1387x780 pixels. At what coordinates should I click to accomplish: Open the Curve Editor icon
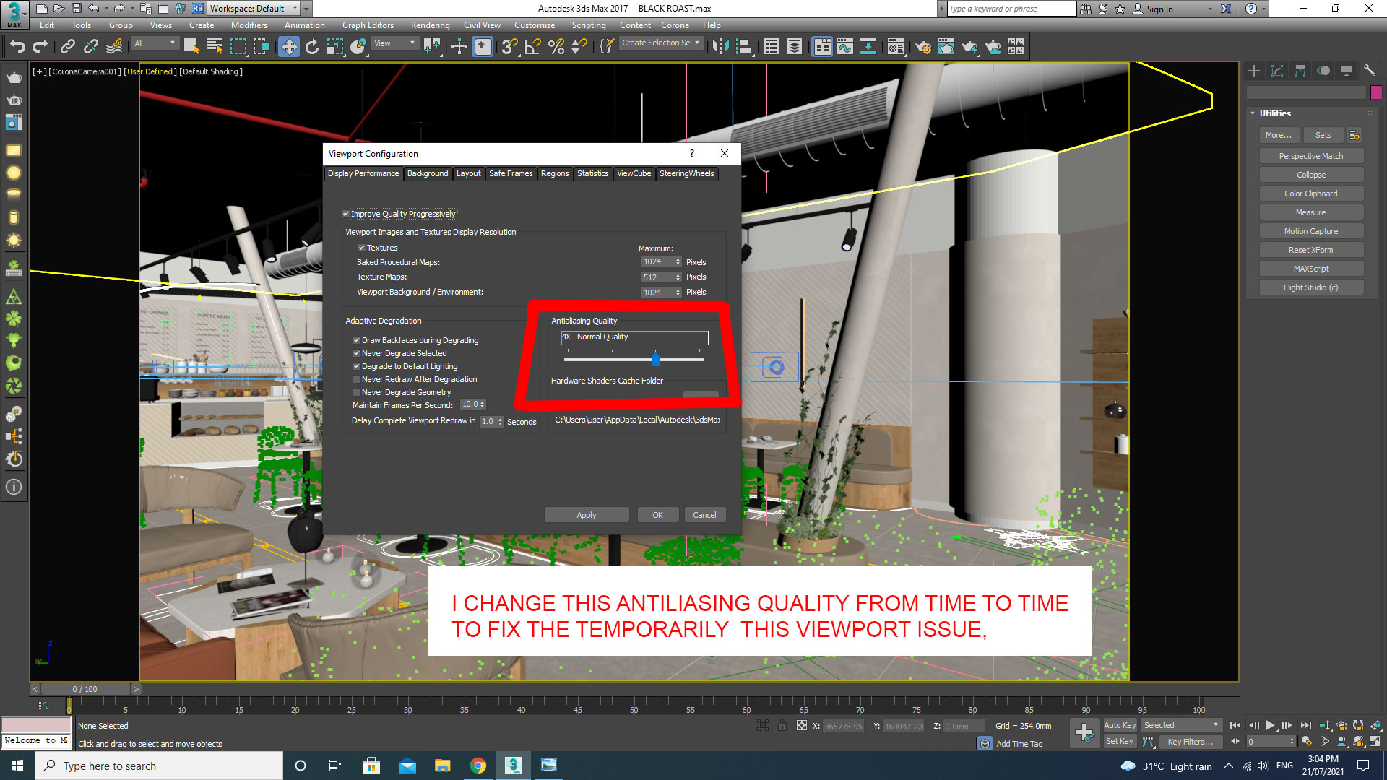tap(845, 46)
